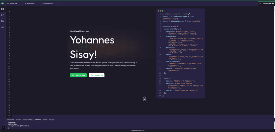Click the FullStackDeveloper import line
This screenshot has height=132, width=275.
178,18
